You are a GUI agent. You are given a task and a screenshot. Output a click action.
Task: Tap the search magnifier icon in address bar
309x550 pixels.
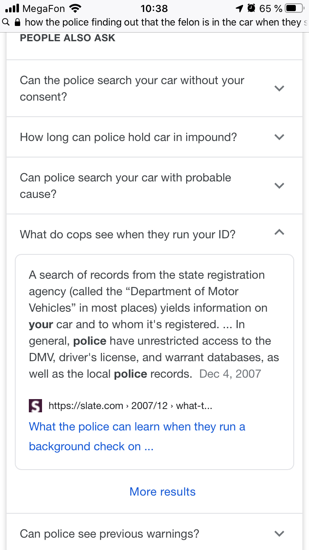click(x=5, y=22)
